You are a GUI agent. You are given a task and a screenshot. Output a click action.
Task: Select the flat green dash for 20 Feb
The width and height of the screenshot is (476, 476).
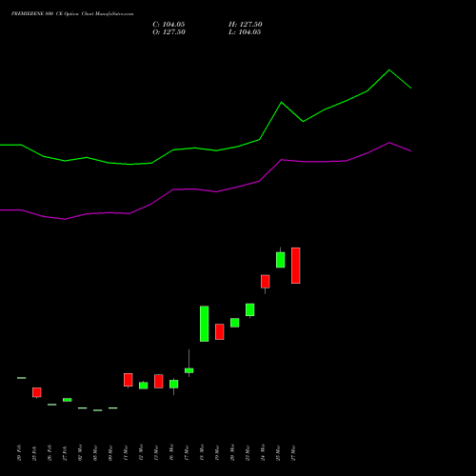[x=22, y=378]
